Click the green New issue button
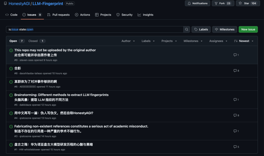This screenshot has height=156, width=264. [x=248, y=29]
